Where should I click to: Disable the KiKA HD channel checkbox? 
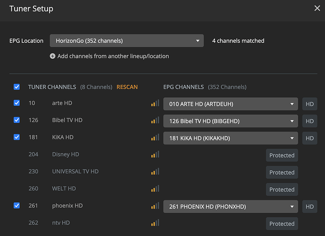click(x=17, y=138)
